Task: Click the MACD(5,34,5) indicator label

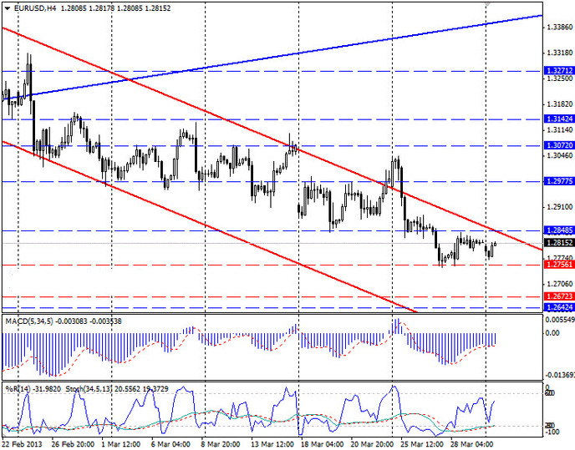Action: 31,321
